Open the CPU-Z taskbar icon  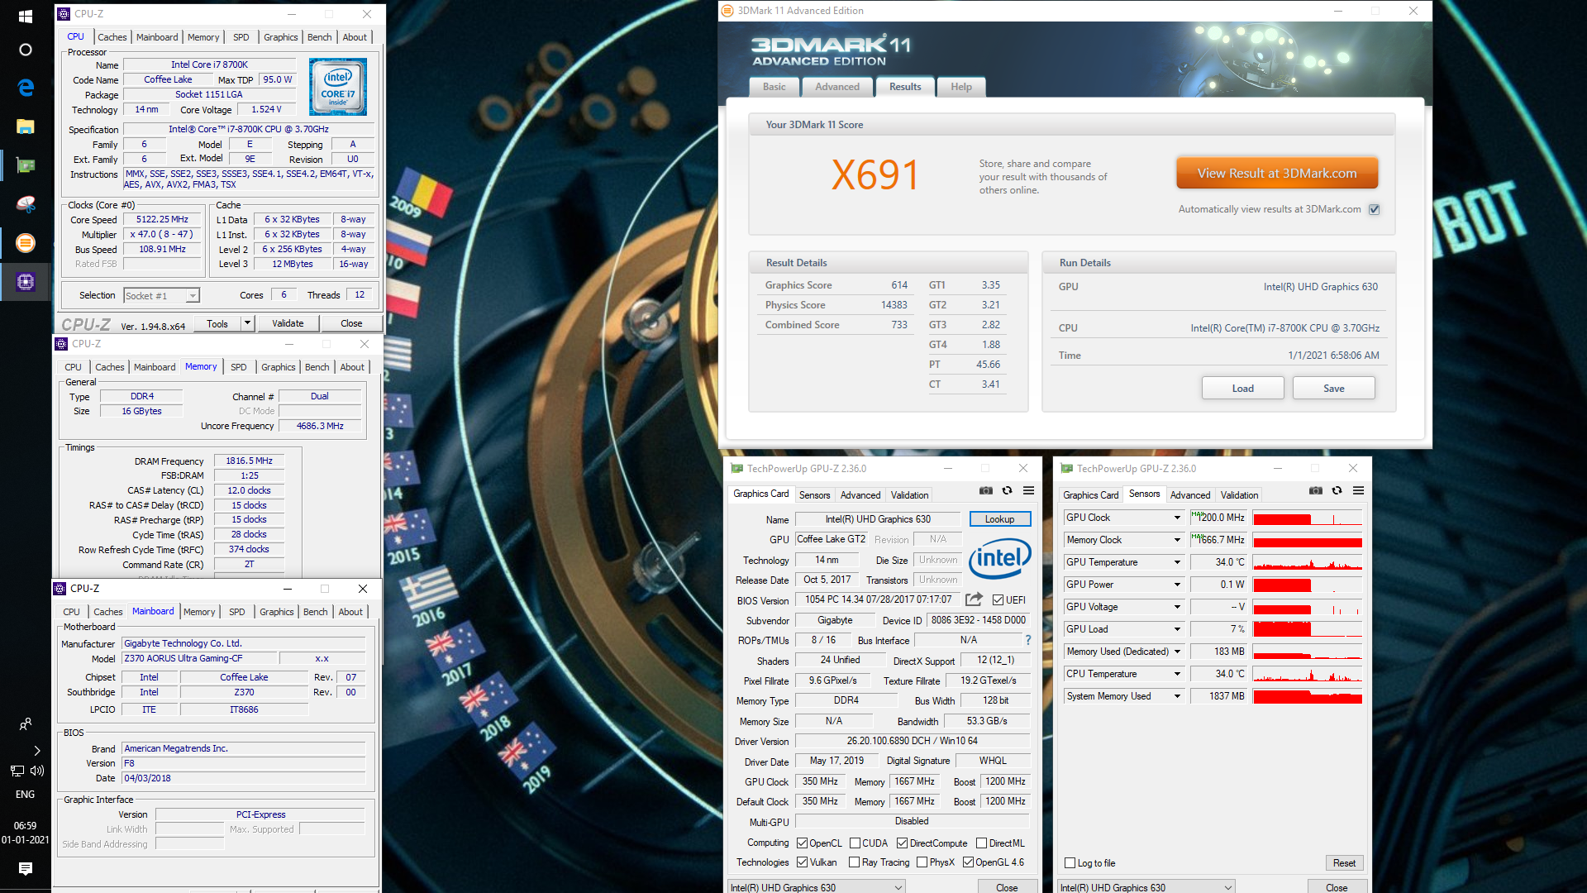[25, 281]
